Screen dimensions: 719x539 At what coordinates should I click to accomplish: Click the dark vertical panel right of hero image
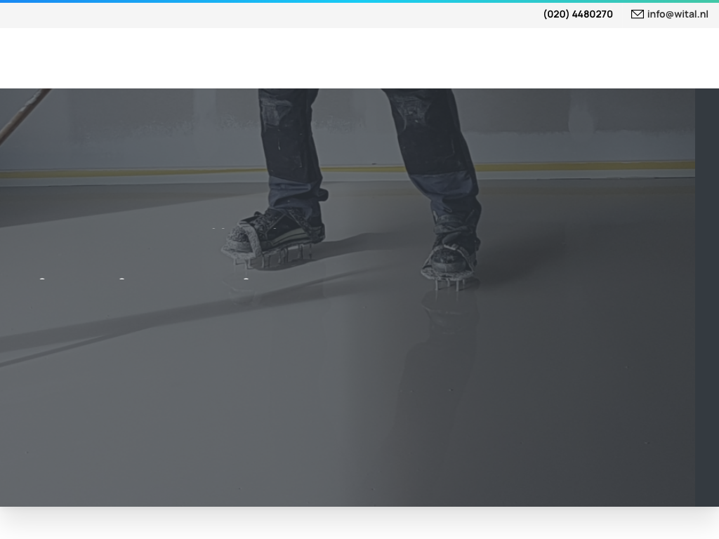click(x=707, y=295)
